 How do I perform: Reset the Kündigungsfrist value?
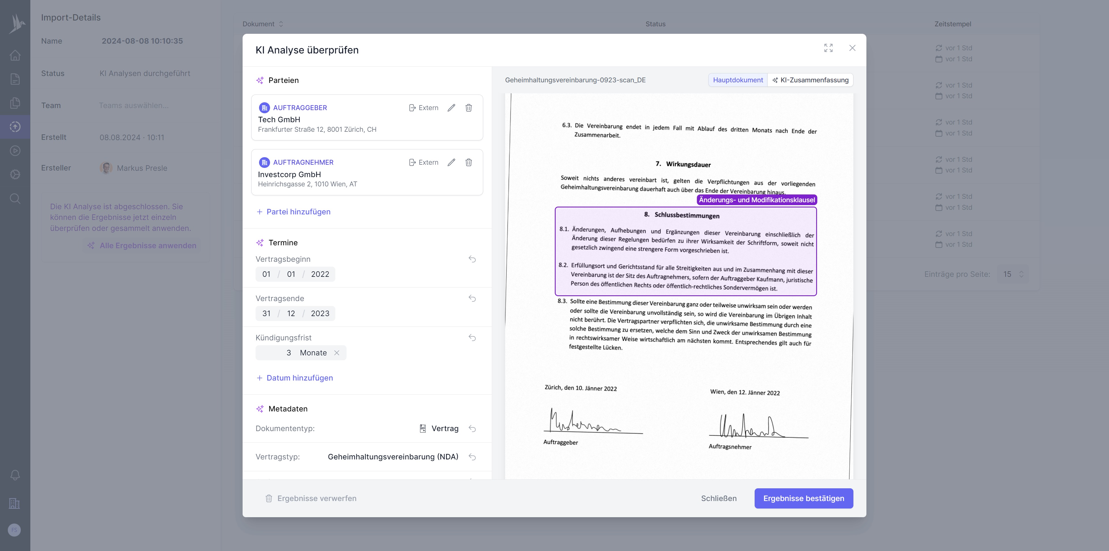click(472, 338)
